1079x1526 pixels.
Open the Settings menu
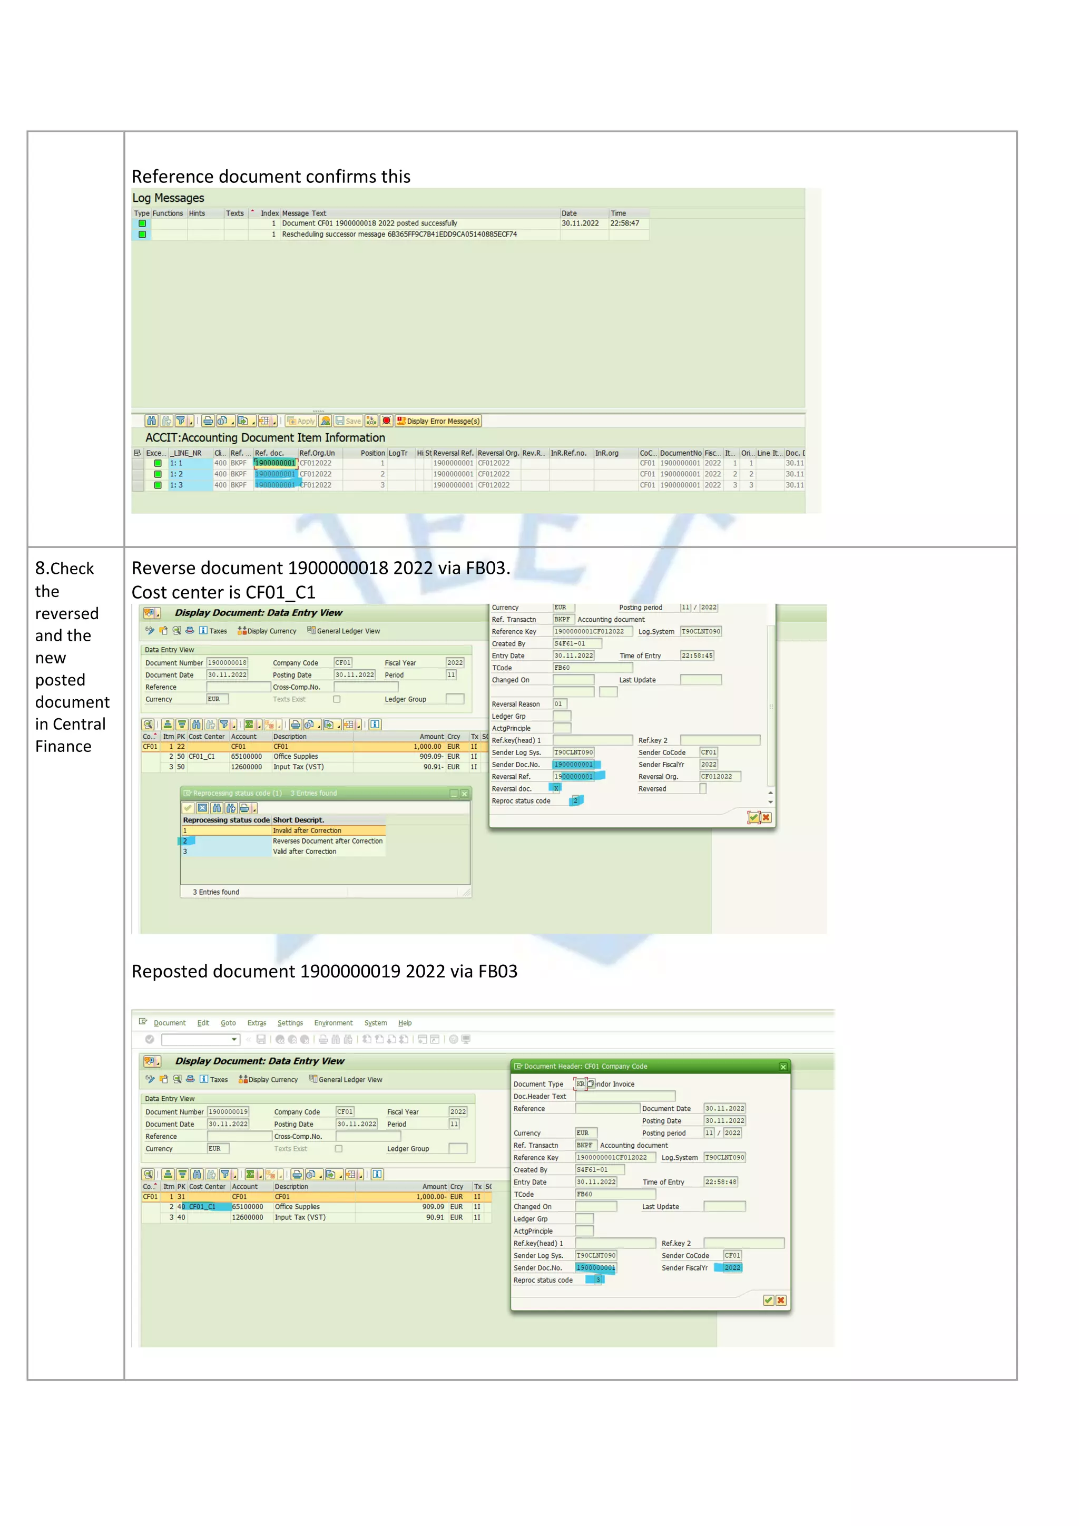[x=290, y=1023]
